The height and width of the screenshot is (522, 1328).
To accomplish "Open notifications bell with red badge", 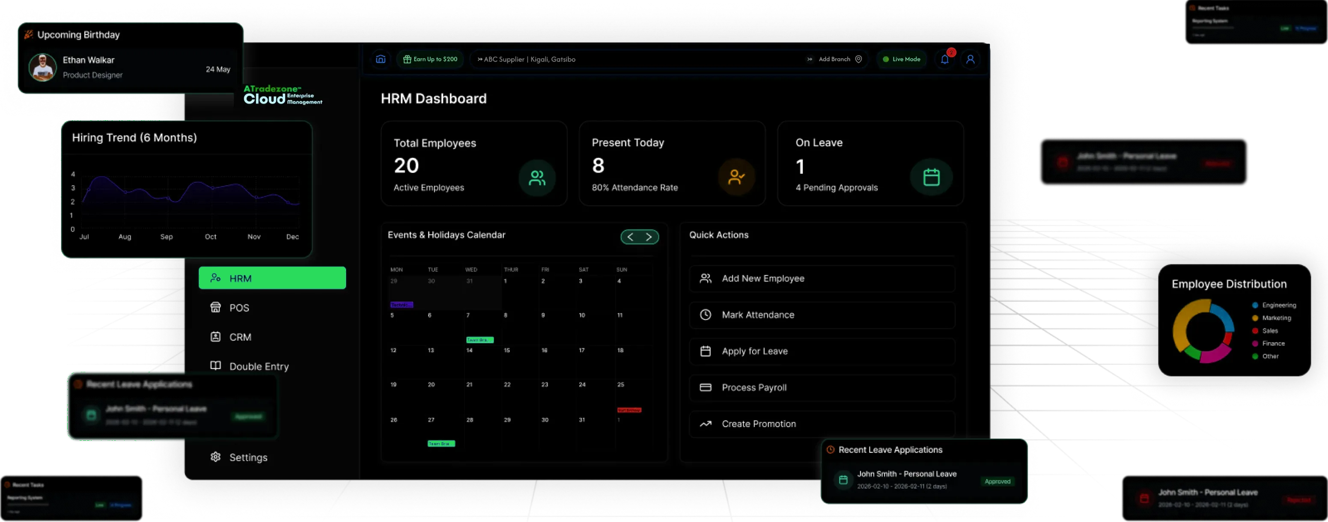I will click(x=945, y=59).
